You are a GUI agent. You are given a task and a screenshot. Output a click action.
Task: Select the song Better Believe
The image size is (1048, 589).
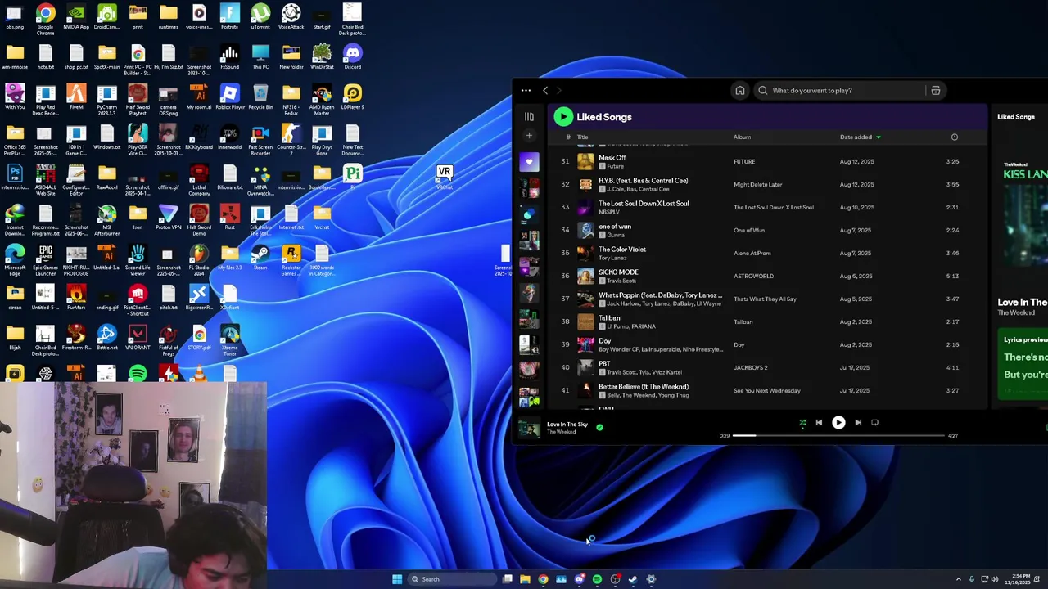(644, 387)
